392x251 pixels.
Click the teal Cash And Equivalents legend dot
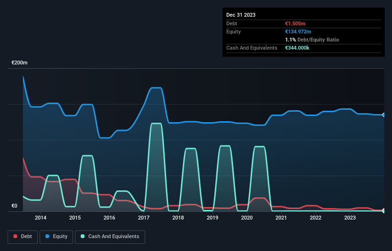point(83,236)
